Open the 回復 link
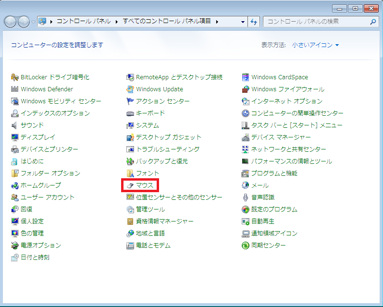383x307 pixels. click(x=26, y=209)
